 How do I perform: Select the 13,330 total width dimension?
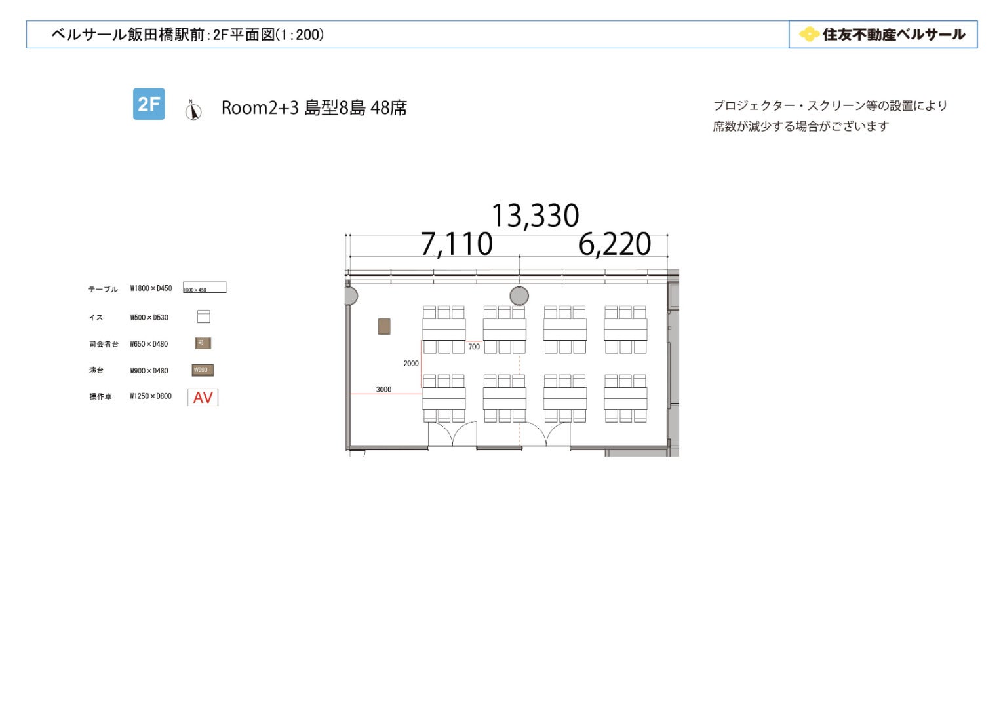535,216
